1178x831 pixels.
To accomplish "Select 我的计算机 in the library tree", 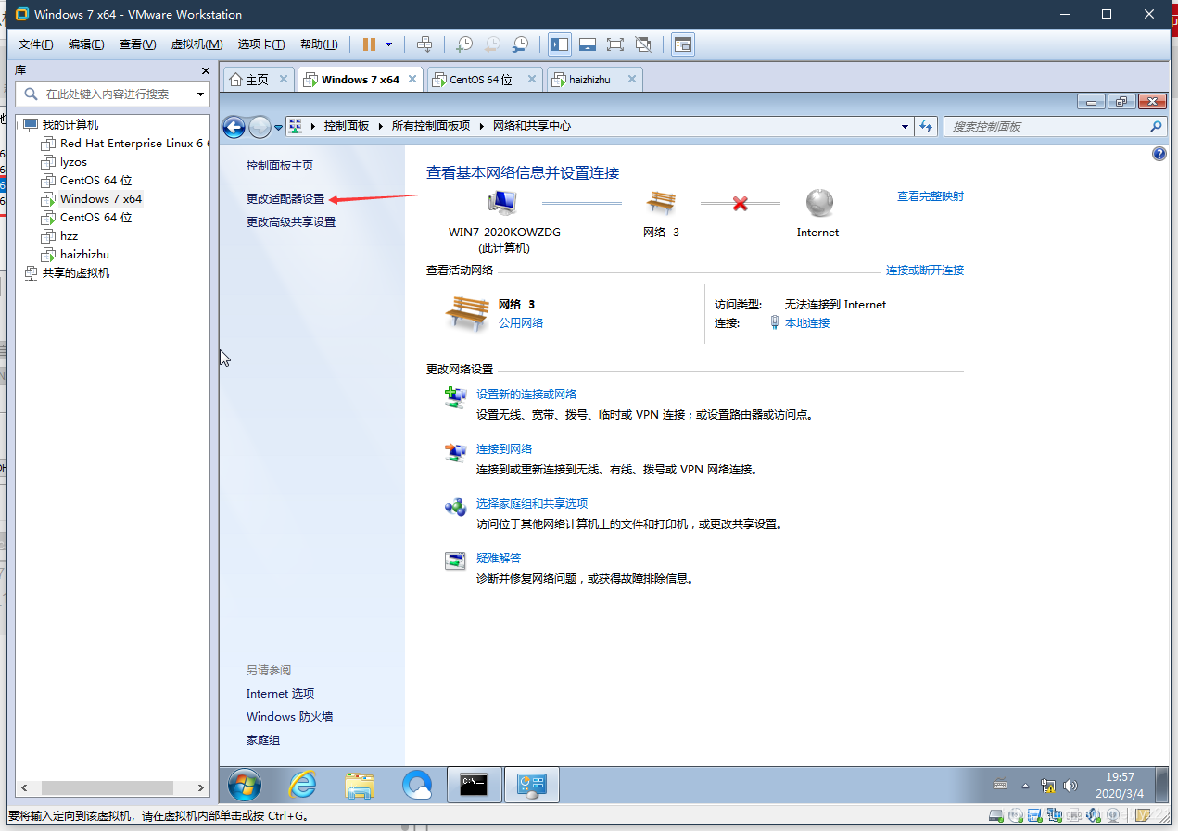I will point(70,124).
